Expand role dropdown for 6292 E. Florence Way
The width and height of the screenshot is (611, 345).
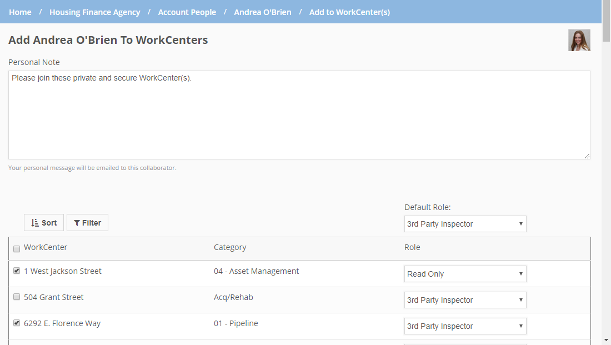pyautogui.click(x=465, y=326)
